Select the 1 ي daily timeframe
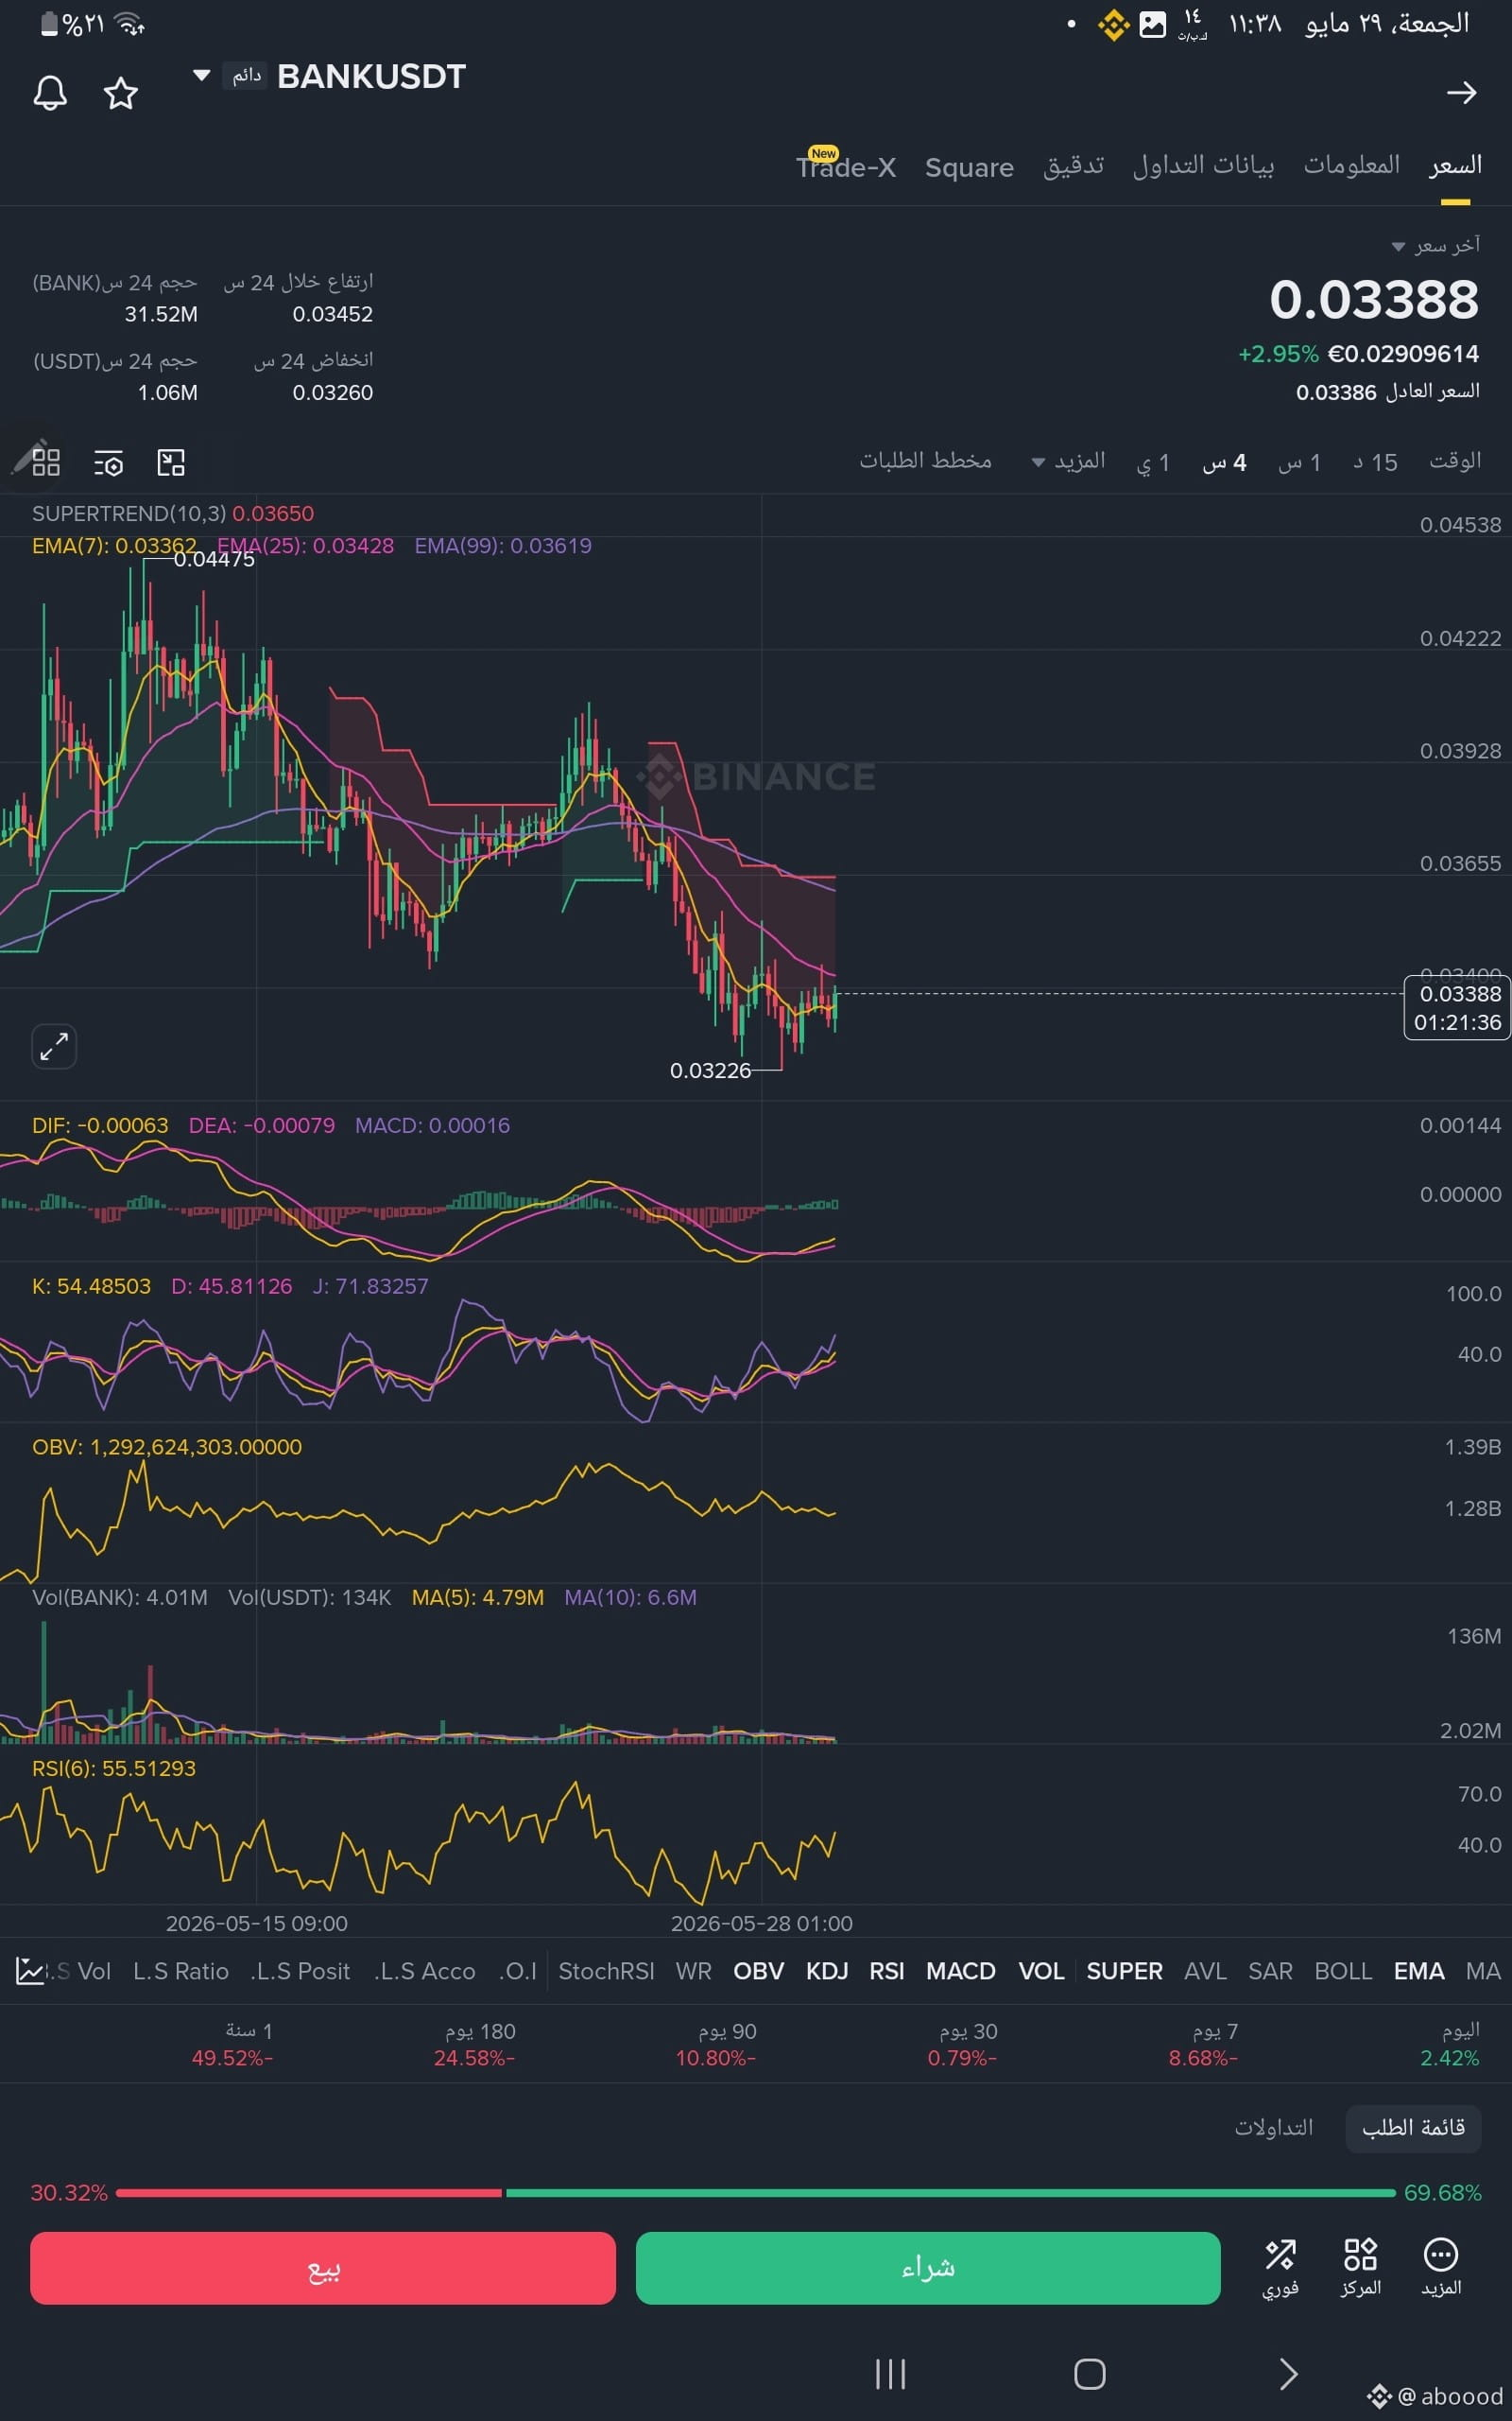Viewport: 1512px width, 2421px height. (x=1152, y=463)
